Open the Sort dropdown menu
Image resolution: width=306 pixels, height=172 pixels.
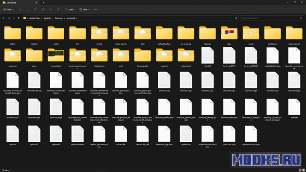click(x=70, y=9)
